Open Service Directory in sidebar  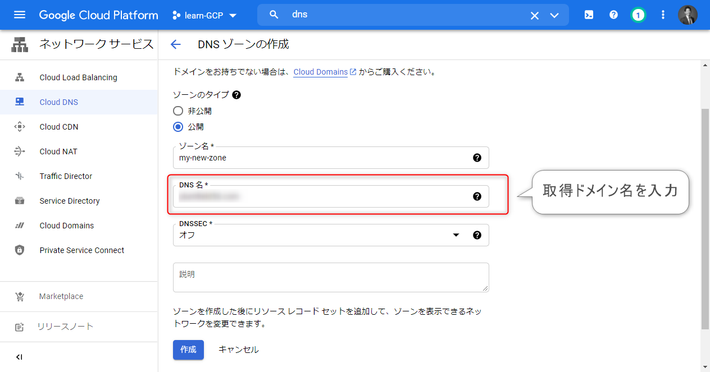pyautogui.click(x=79, y=201)
